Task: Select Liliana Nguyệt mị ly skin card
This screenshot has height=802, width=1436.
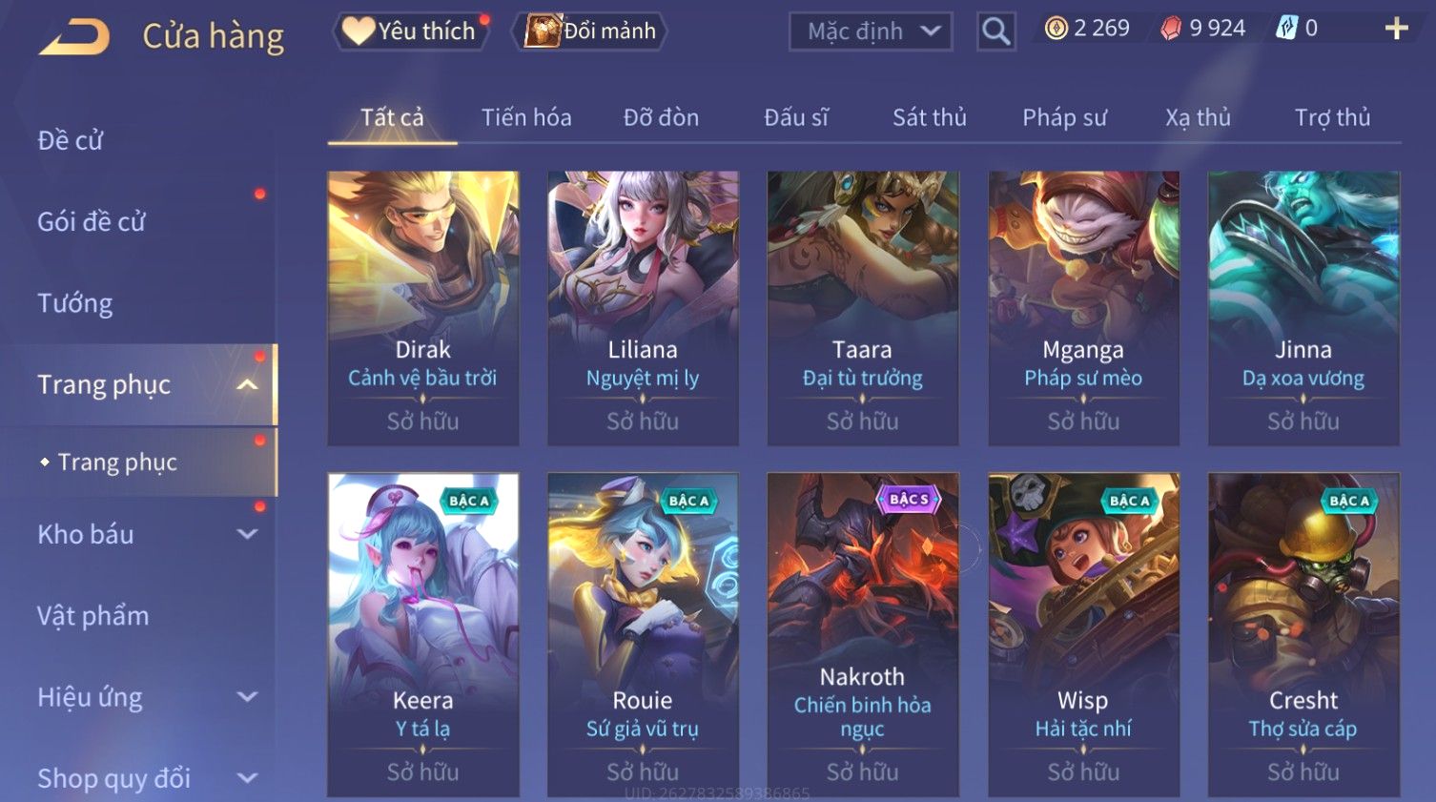Action: (x=643, y=308)
